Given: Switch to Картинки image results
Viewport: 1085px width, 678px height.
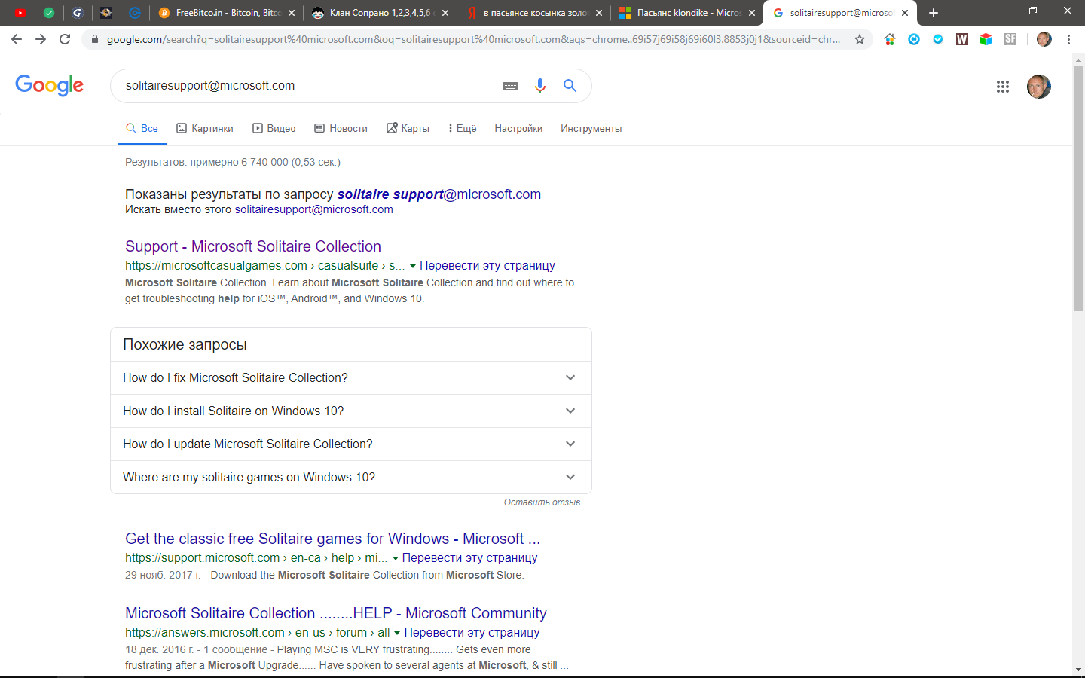Looking at the screenshot, I should (x=205, y=128).
